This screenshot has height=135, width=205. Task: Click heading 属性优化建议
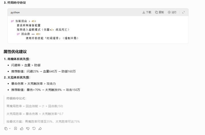[x=15, y=51]
